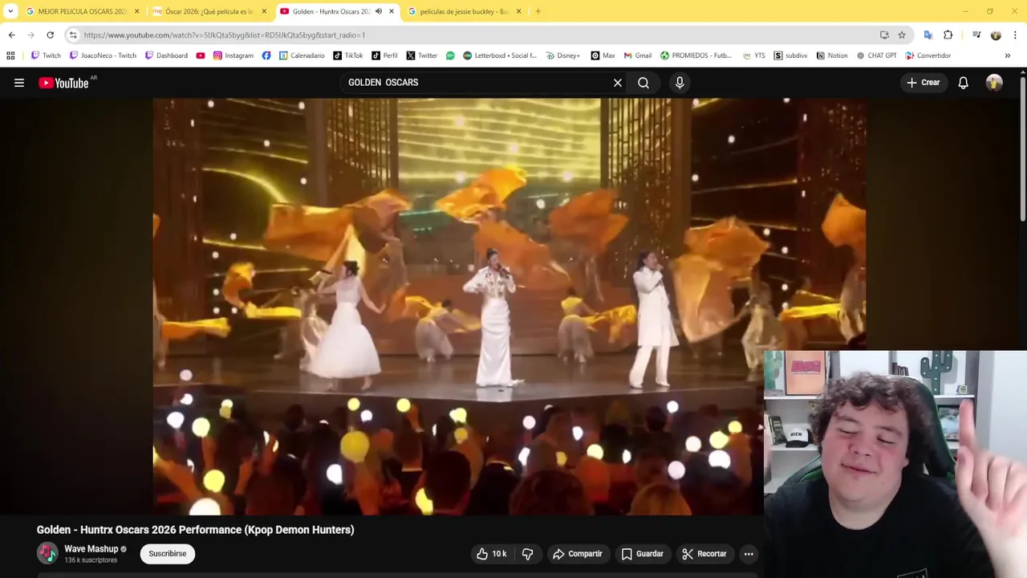Open the YouTube icon bookmark
1027x578 pixels.
(201, 55)
